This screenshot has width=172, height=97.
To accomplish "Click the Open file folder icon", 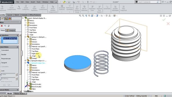I will pos(64,2).
